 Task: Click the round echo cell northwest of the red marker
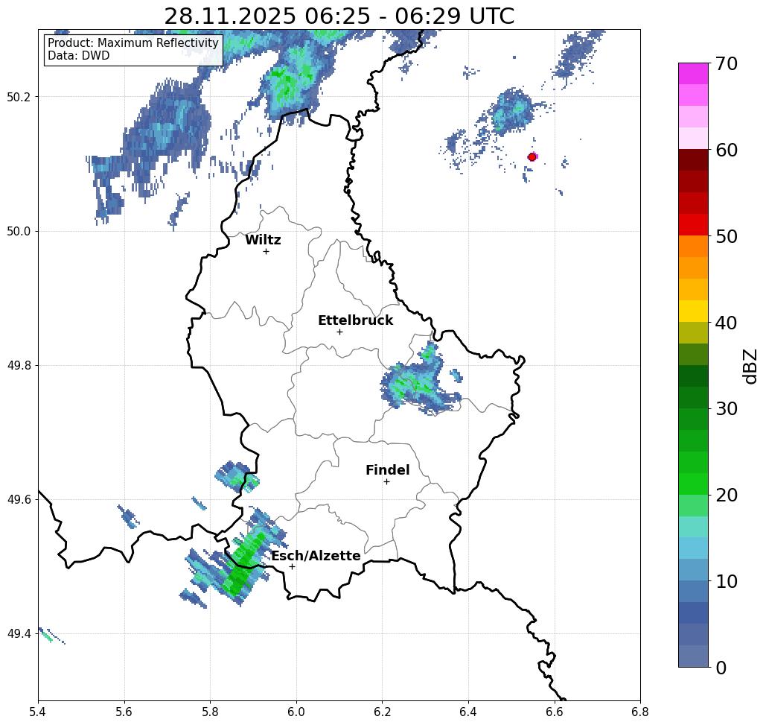click(511, 110)
